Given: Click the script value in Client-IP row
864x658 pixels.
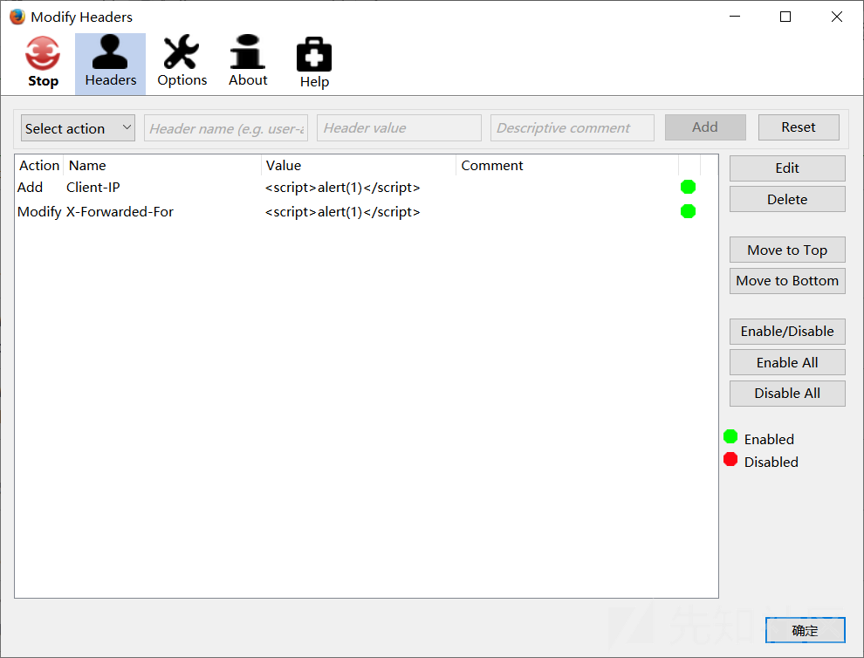Looking at the screenshot, I should coord(343,188).
